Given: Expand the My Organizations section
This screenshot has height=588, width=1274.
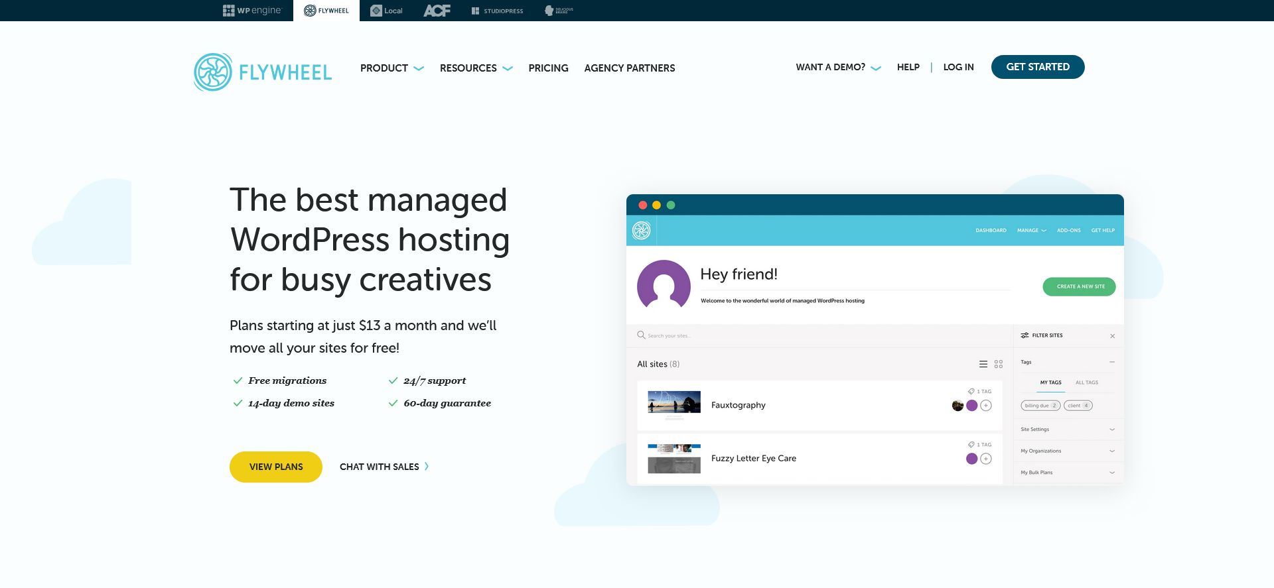Looking at the screenshot, I should click(x=1068, y=451).
